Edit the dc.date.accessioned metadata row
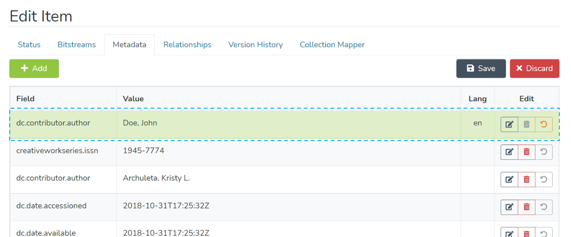The image size is (571, 237). click(509, 207)
